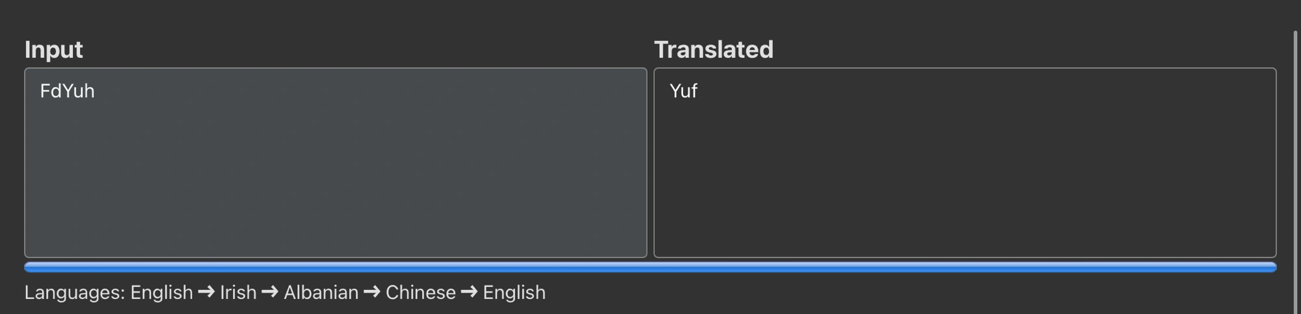The height and width of the screenshot is (314, 1301).
Task: Select Chinese in the language chain
Action: coord(420,293)
